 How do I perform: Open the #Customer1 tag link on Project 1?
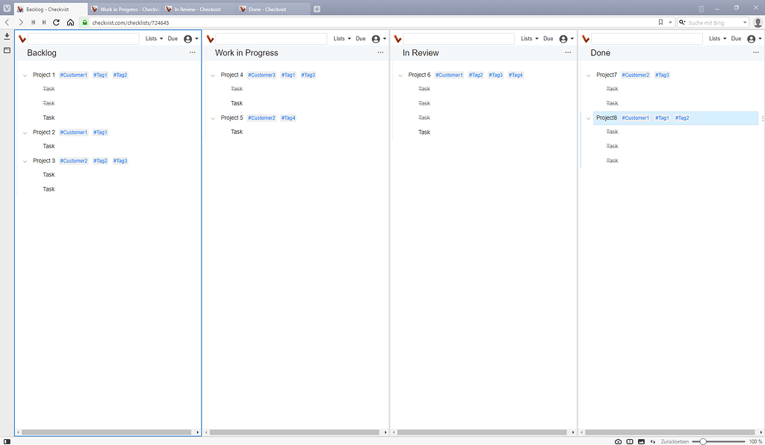[73, 75]
